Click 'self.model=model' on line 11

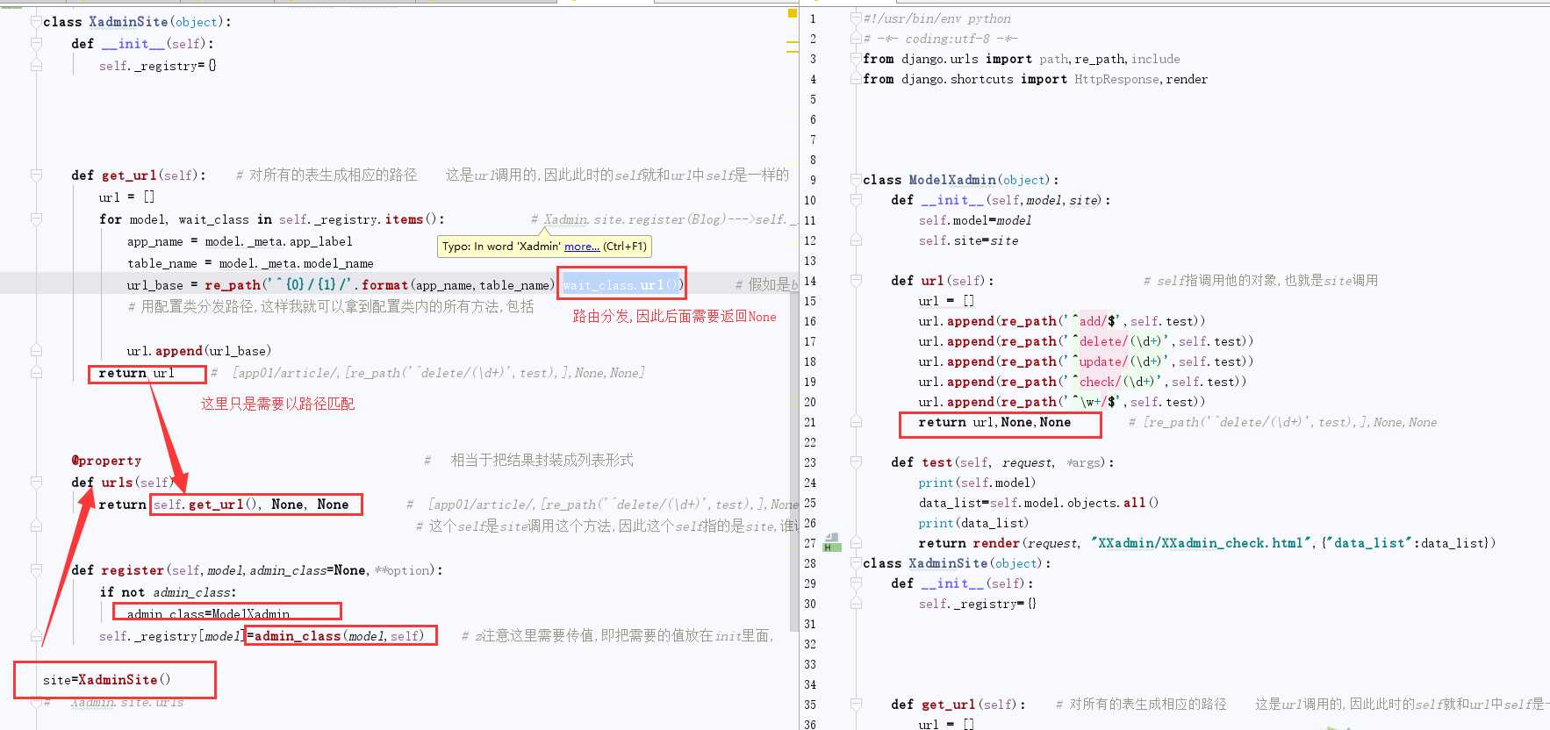pos(975,220)
